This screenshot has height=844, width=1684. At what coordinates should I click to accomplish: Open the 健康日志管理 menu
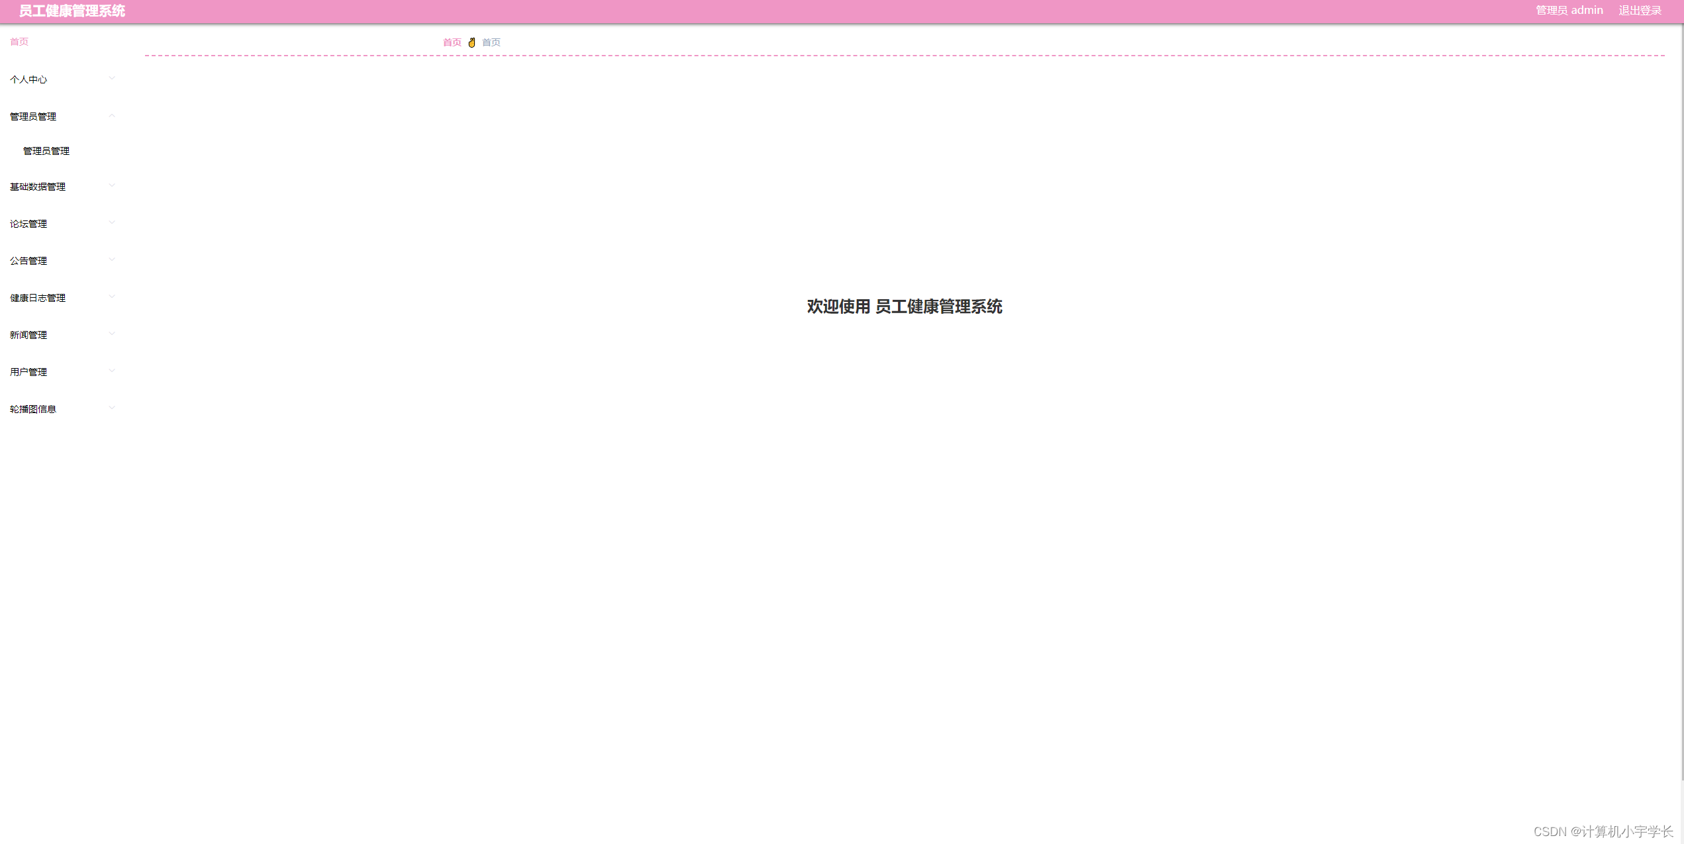tap(38, 298)
